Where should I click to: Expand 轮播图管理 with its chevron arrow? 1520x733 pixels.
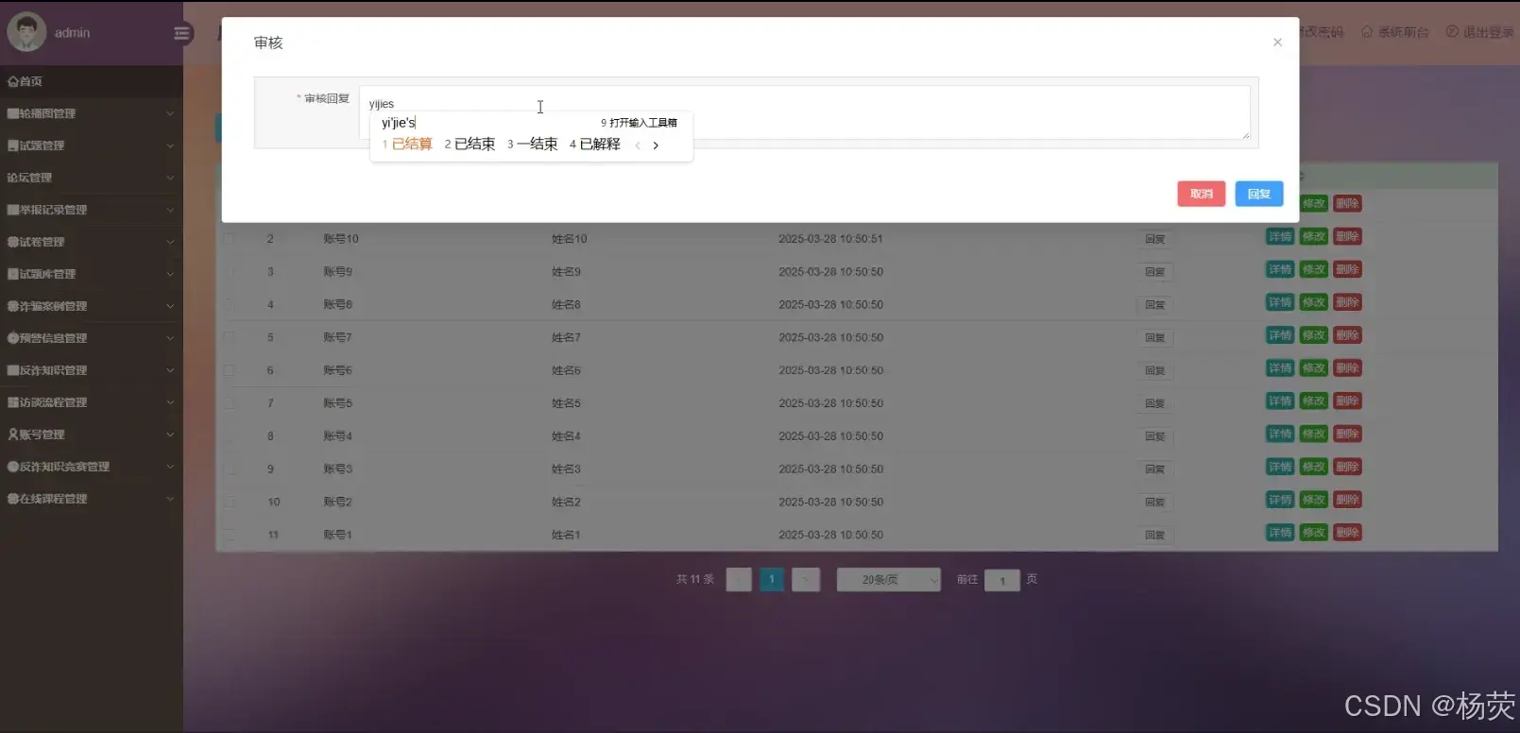tap(170, 113)
